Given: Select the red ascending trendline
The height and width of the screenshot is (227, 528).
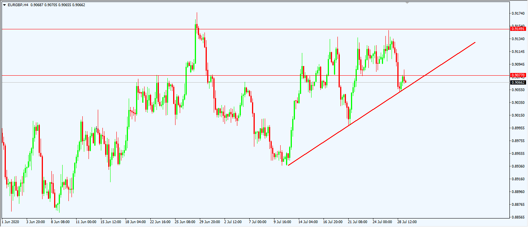Looking at the screenshot, I should (x=382, y=103).
